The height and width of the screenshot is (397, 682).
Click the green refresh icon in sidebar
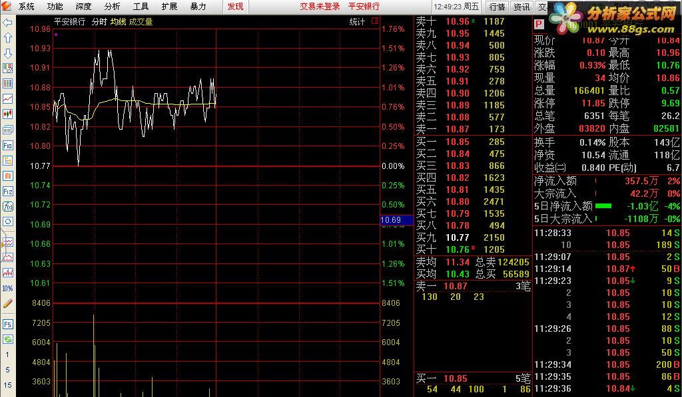click(x=7, y=339)
